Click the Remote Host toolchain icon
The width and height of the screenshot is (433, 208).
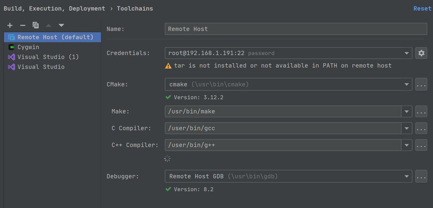(x=12, y=37)
